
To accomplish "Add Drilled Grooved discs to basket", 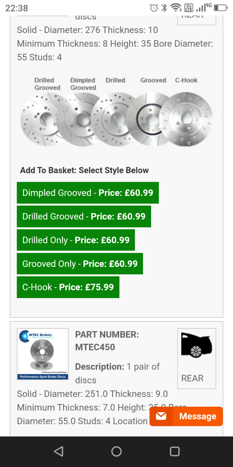I will click(84, 216).
